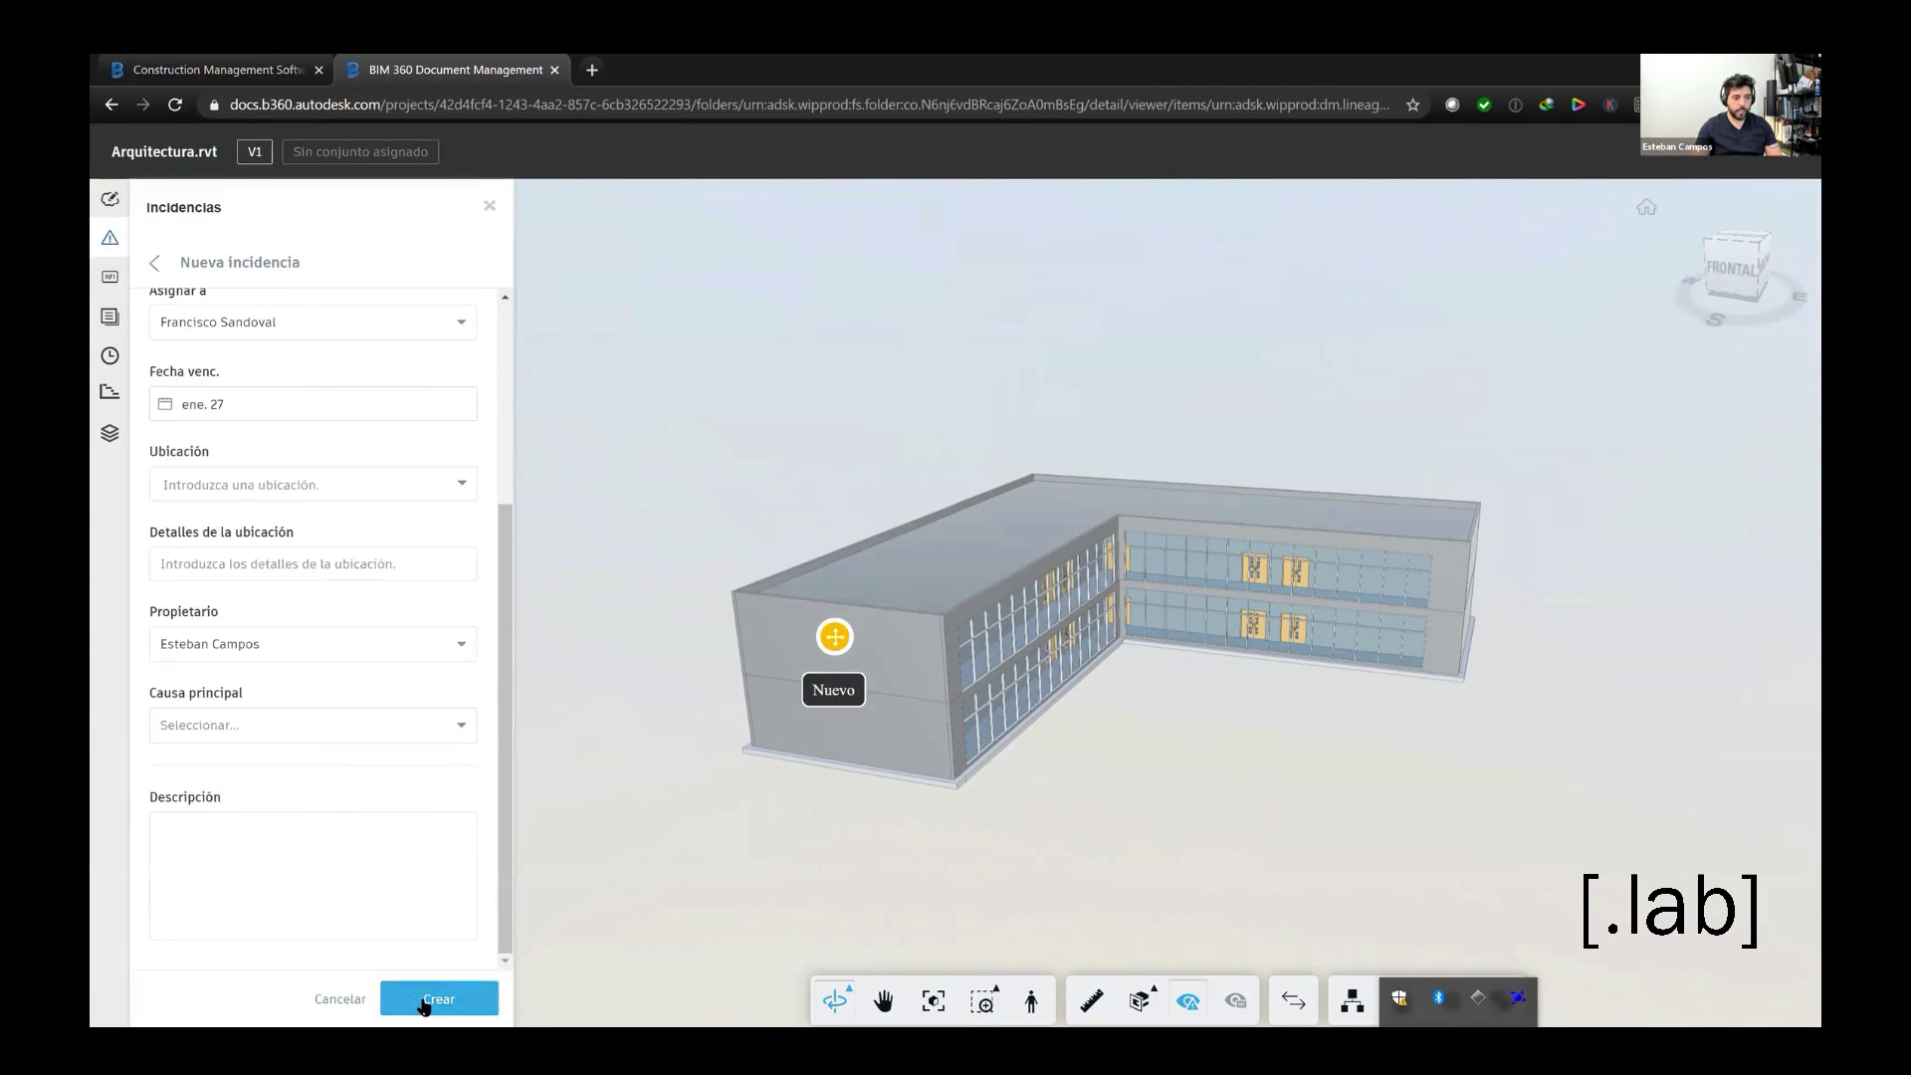The height and width of the screenshot is (1075, 1911).
Task: Click the Fit to view icon
Action: tap(934, 1000)
